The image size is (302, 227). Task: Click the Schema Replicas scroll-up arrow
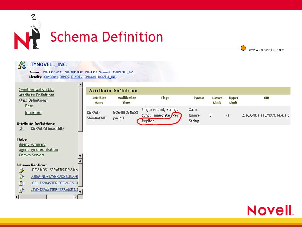coord(80,161)
